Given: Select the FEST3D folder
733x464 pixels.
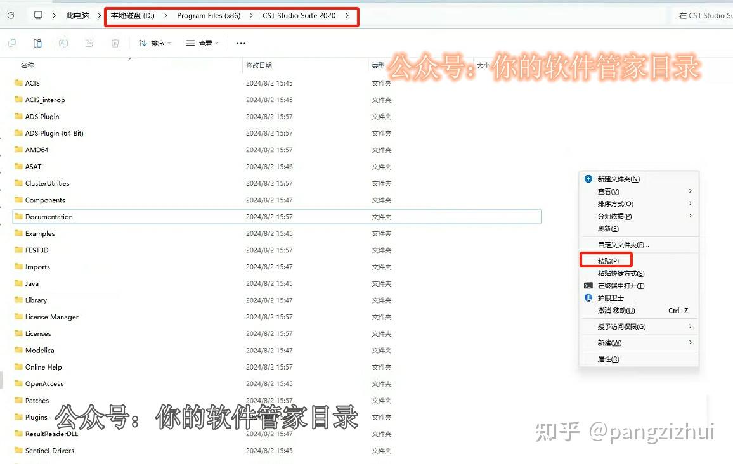Looking at the screenshot, I should coord(37,250).
